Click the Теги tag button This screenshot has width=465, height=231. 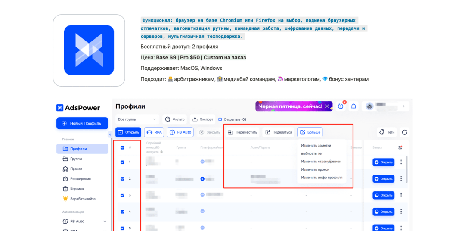(387, 132)
